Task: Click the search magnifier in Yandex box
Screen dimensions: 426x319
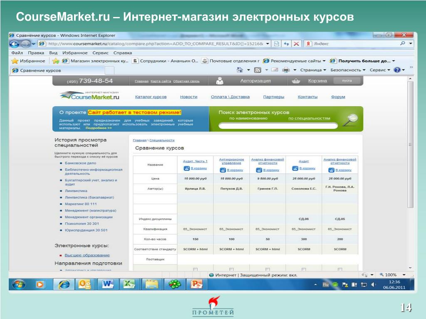Action: coord(403,43)
